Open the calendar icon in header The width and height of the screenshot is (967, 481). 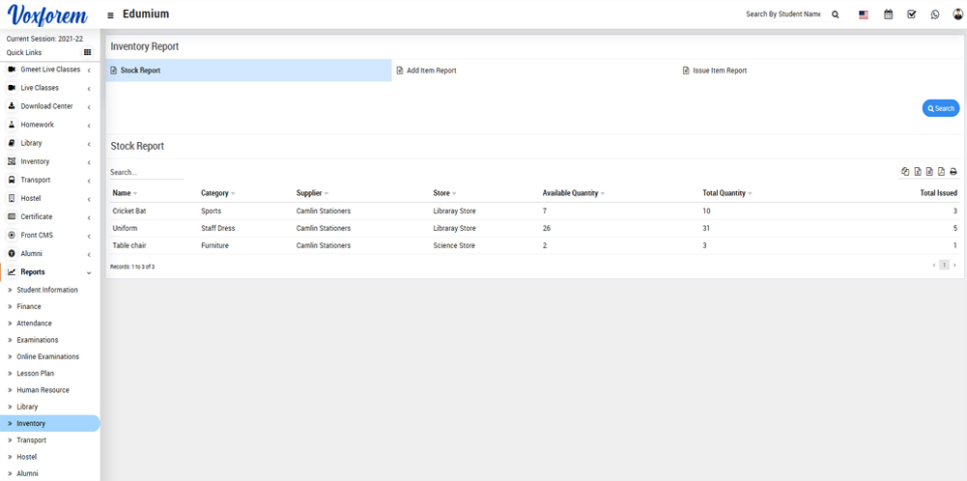888,14
